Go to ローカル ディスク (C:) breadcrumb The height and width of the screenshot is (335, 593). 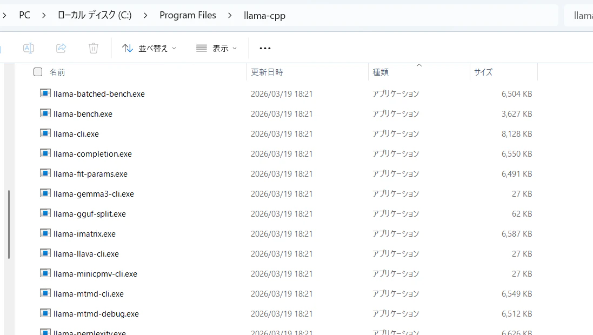pyautogui.click(x=95, y=15)
